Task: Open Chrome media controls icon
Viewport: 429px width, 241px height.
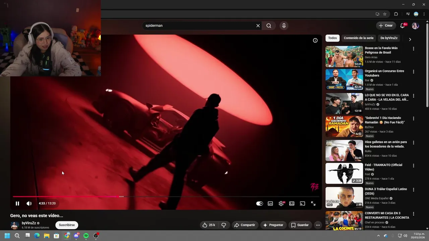Action: [x=408, y=14]
